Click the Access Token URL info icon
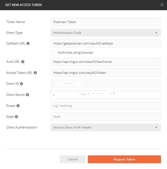The image size is (167, 169). (x=35, y=73)
